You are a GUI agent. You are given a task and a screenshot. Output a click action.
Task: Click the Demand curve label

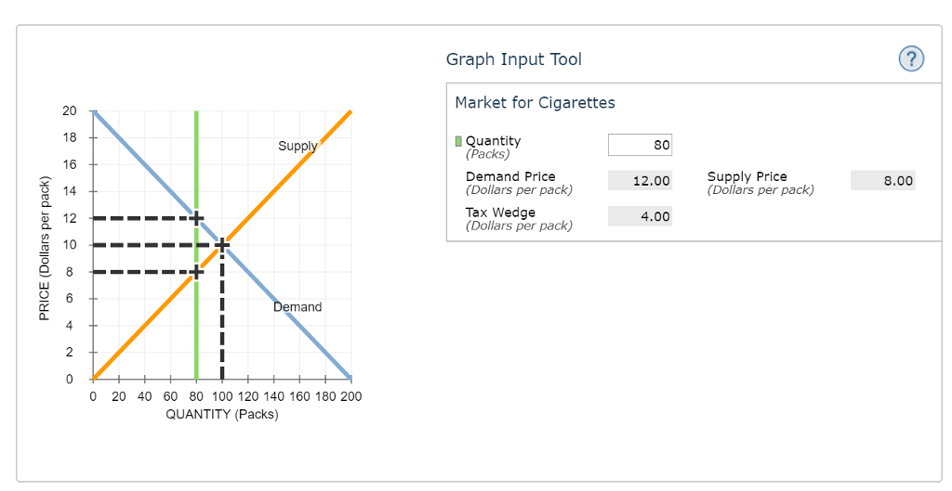tap(297, 307)
